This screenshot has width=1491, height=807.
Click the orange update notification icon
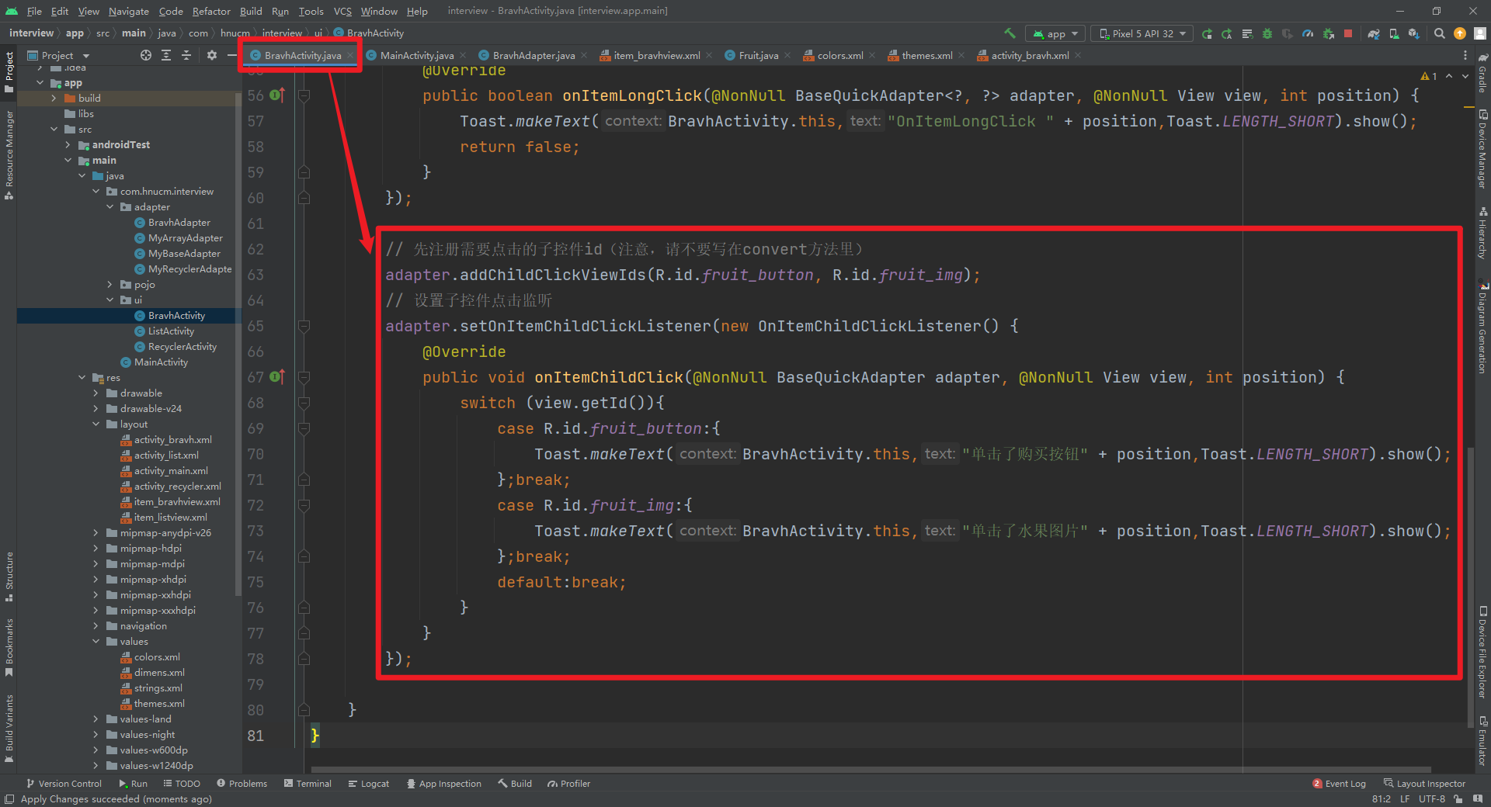coord(1460,33)
